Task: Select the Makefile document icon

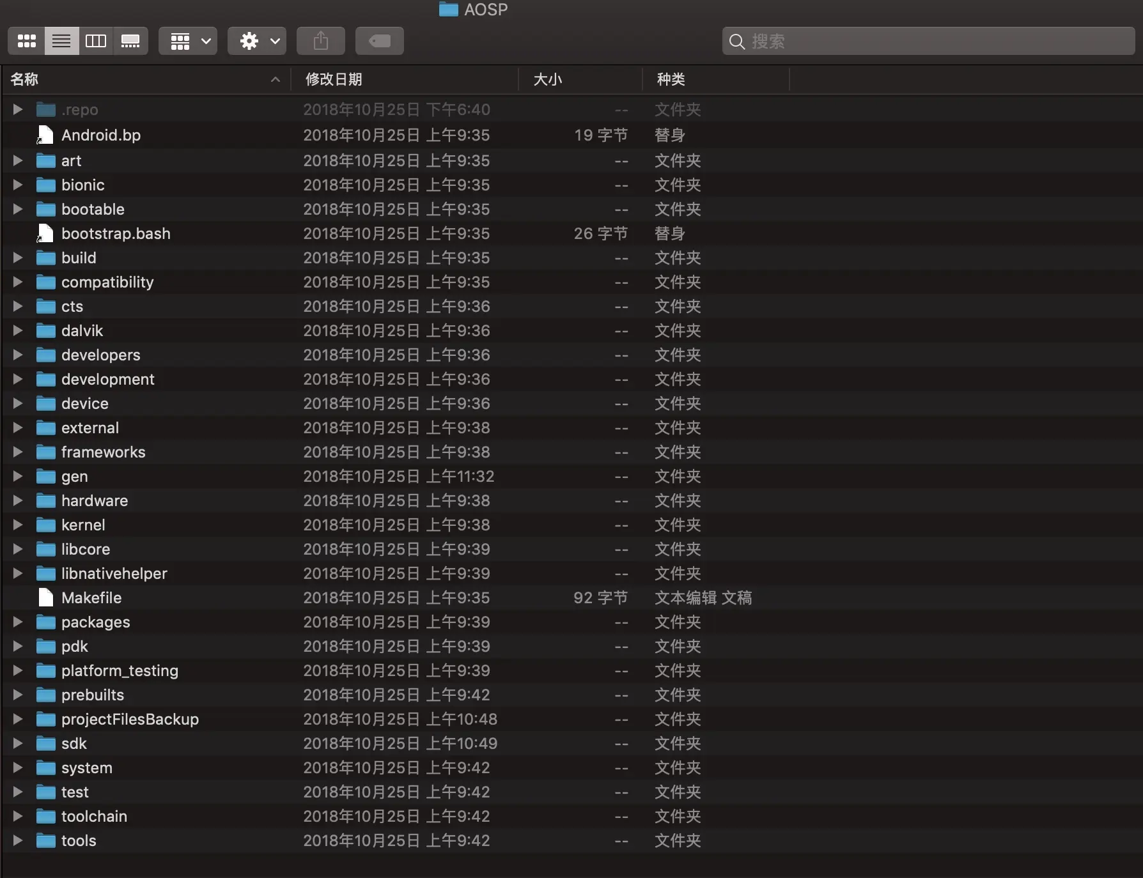Action: [45, 597]
